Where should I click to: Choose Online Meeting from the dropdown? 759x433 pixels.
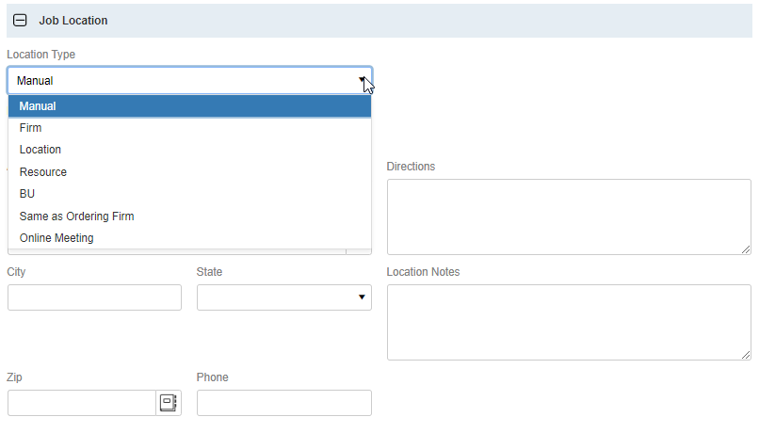tap(189, 238)
